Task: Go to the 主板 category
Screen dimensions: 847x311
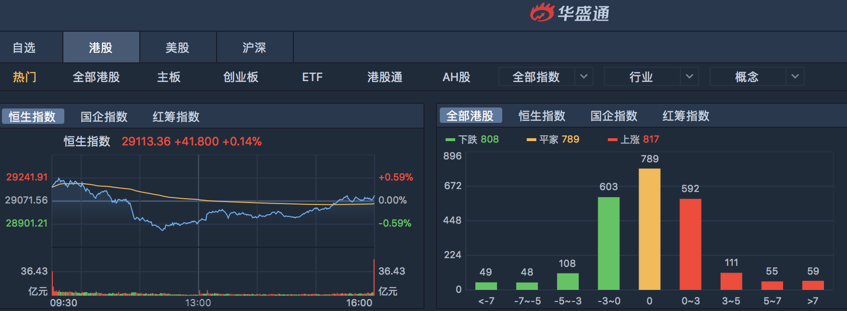Action: tap(169, 77)
